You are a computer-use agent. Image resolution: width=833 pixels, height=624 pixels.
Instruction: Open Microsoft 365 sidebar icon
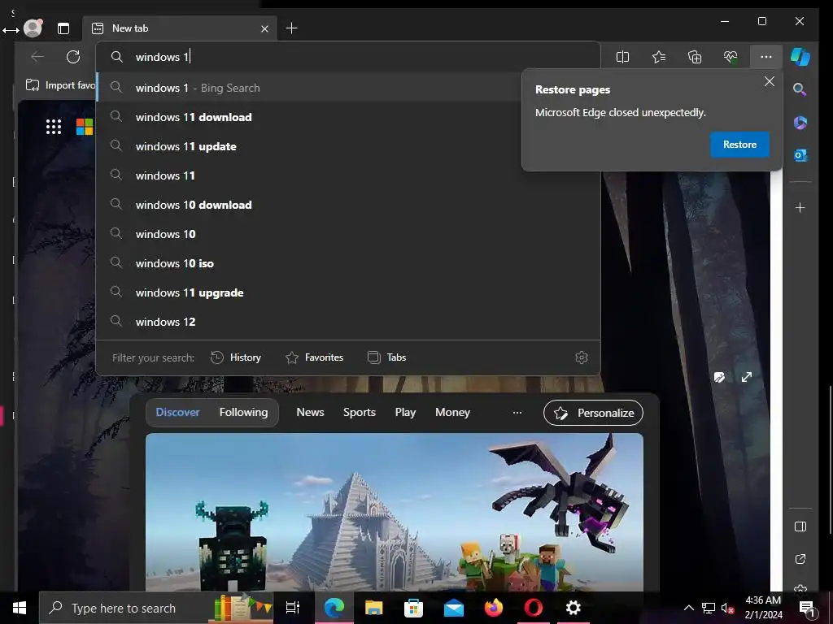800,123
